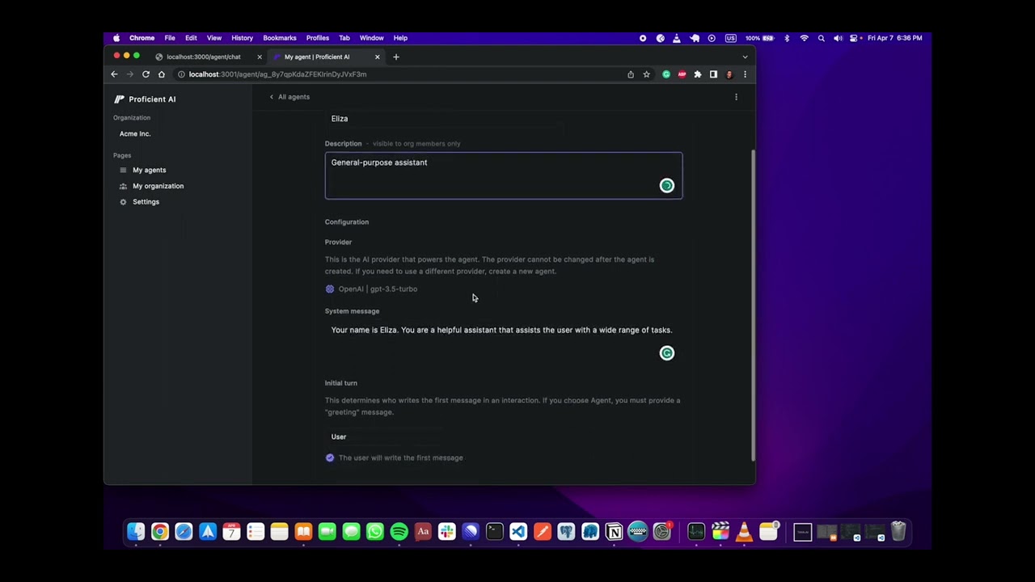Open VLC from the Dock
The image size is (1035, 582).
(744, 532)
